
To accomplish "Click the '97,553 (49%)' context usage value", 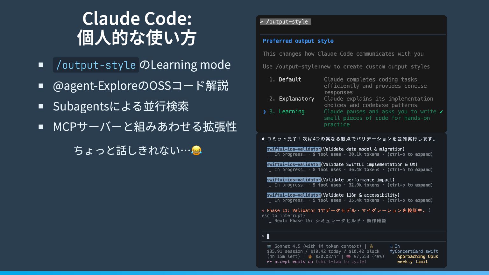I will [369, 256].
